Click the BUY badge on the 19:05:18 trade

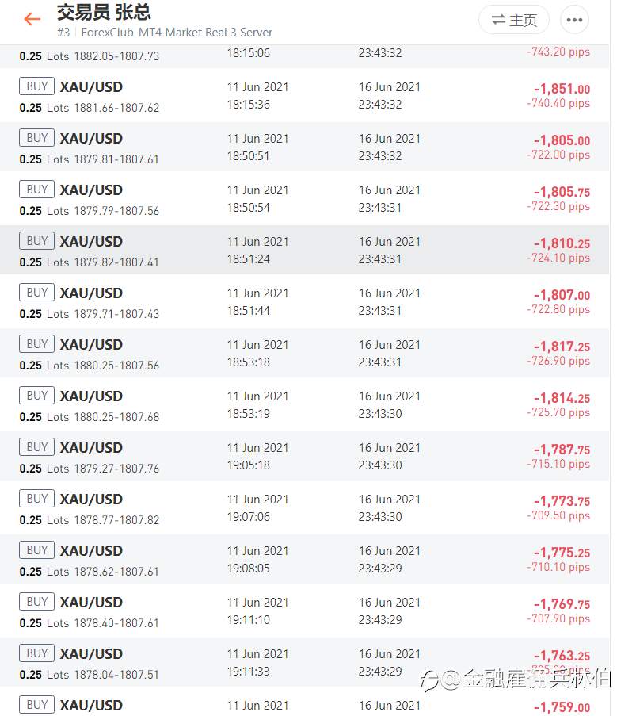[x=37, y=446]
